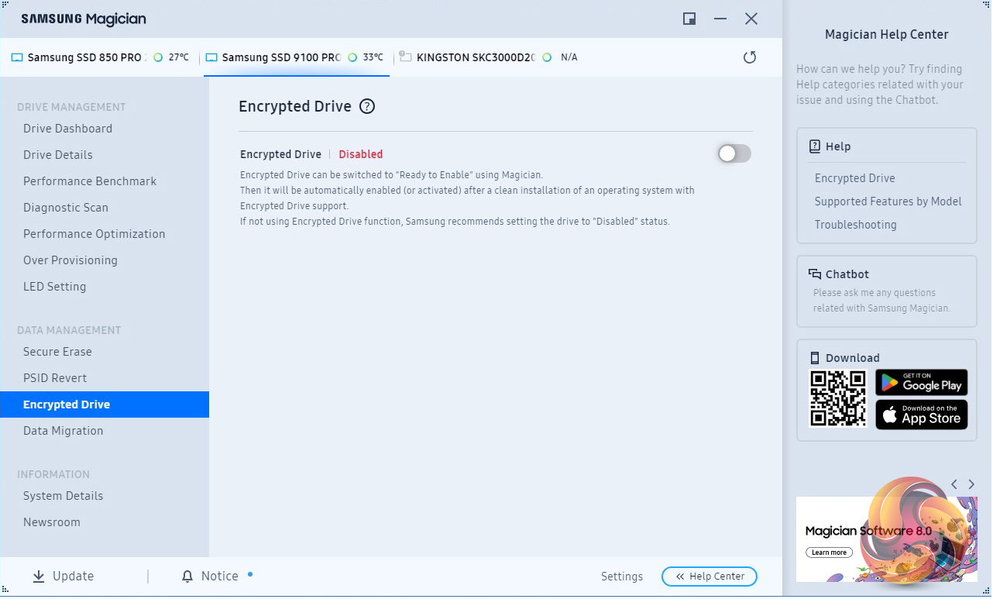
Task: Click the red Disabled status text
Action: (361, 154)
